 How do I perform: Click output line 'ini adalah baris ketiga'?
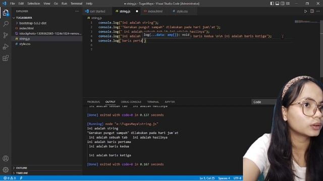110,155
